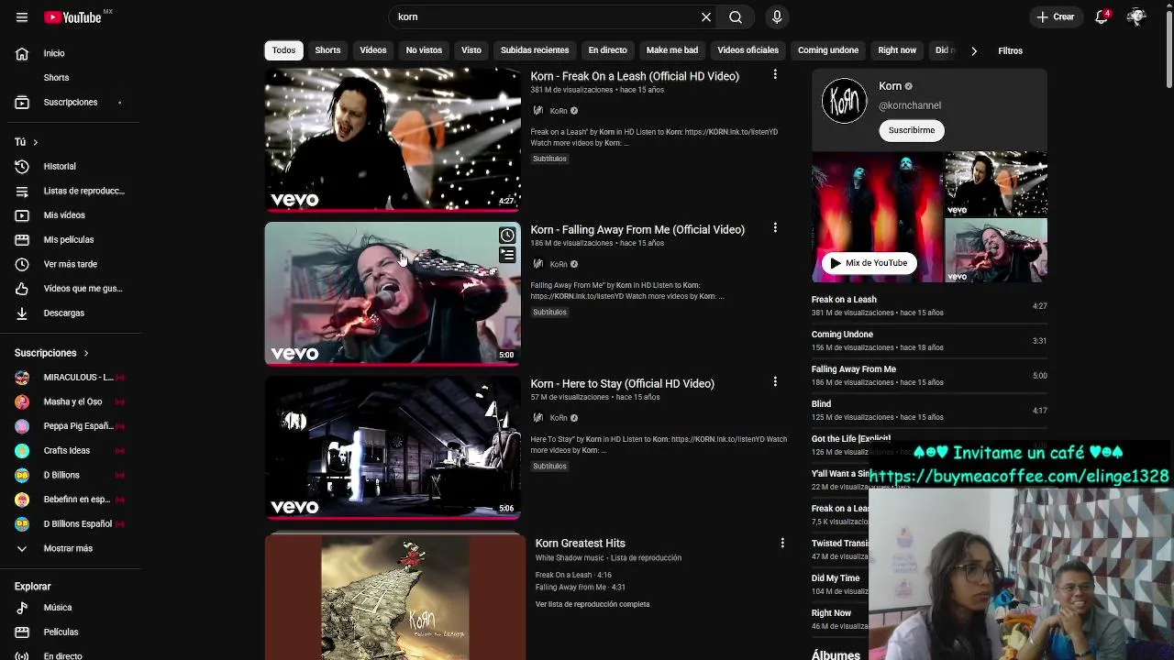
Task: Open Korn Greatest Hits playlist thumbnail
Action: point(394,598)
